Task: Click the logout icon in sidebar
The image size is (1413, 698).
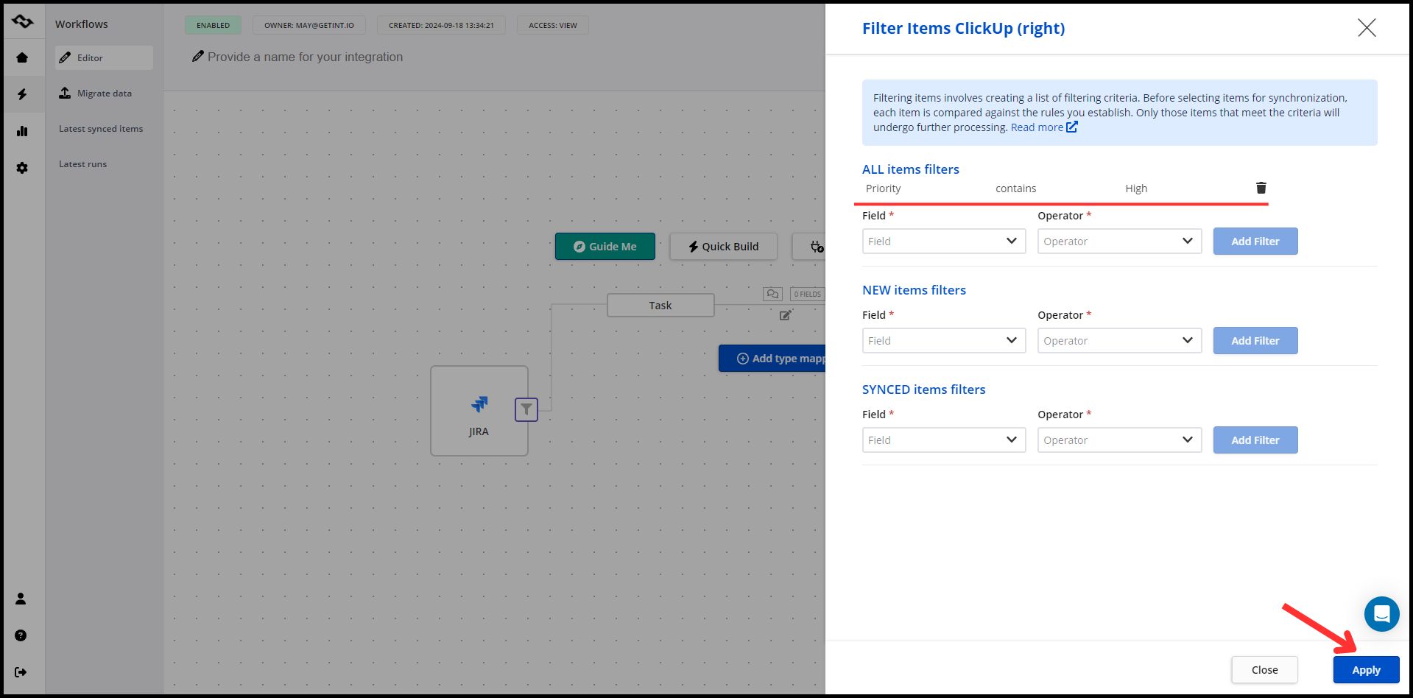Action: 21,671
